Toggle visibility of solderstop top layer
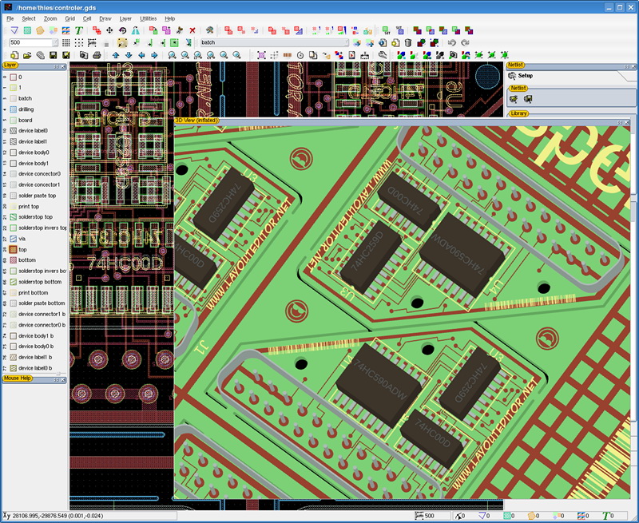Image resolution: width=639 pixels, height=523 pixels. coord(13,217)
